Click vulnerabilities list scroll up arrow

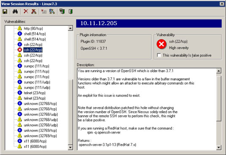(70, 28)
